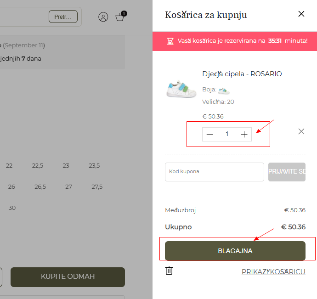Open the ROSARIO shoe thumbnail

point(181,88)
